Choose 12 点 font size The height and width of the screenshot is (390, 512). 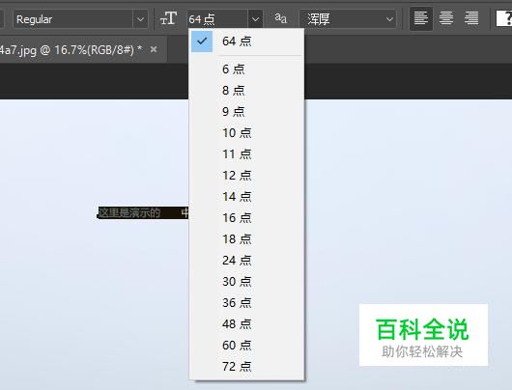click(246, 176)
